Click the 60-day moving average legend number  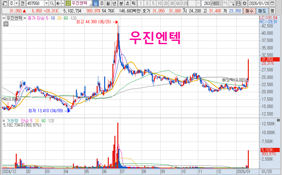point(66,18)
